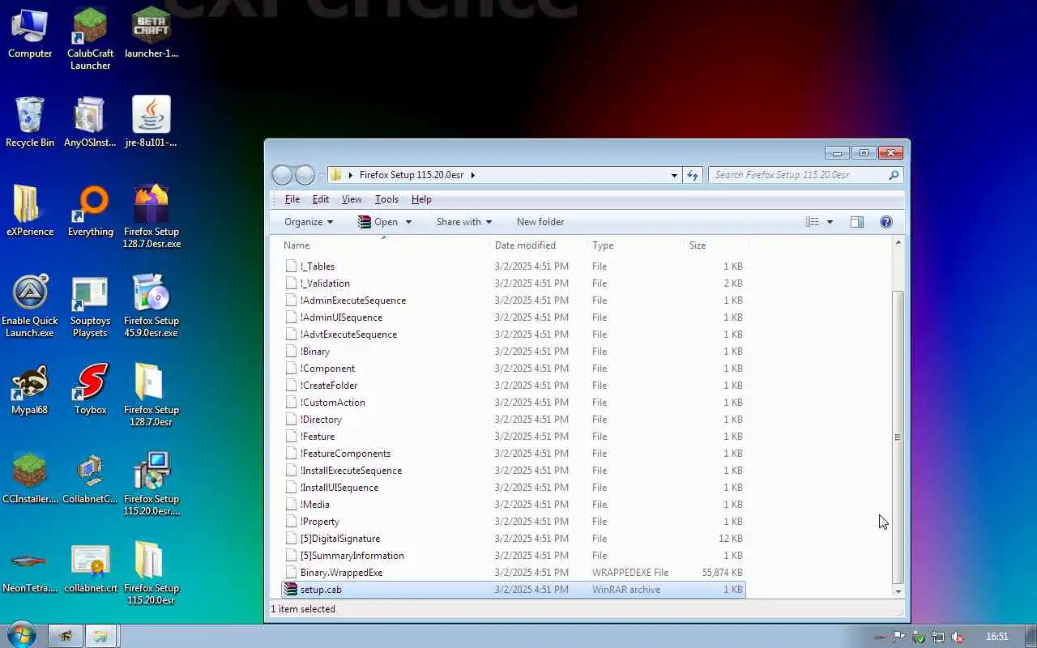Click the Action Center flag tray icon
The width and height of the screenshot is (1037, 648).
coord(898,637)
